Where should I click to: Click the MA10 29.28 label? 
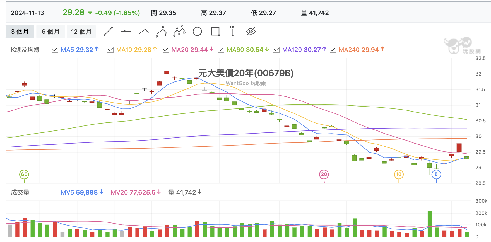click(x=136, y=50)
